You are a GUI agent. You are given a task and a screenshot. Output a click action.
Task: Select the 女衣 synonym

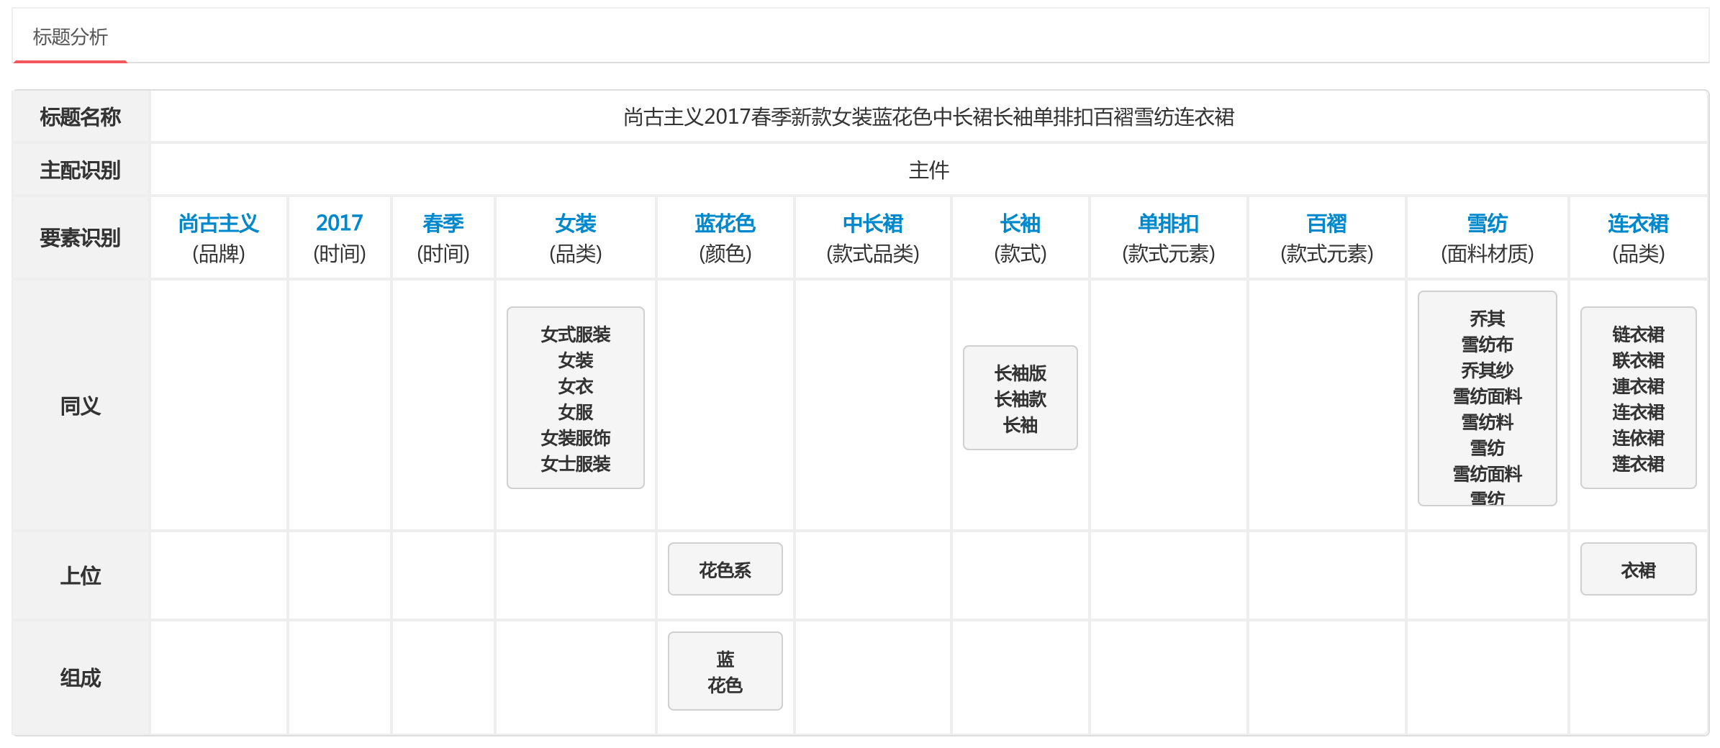(576, 386)
